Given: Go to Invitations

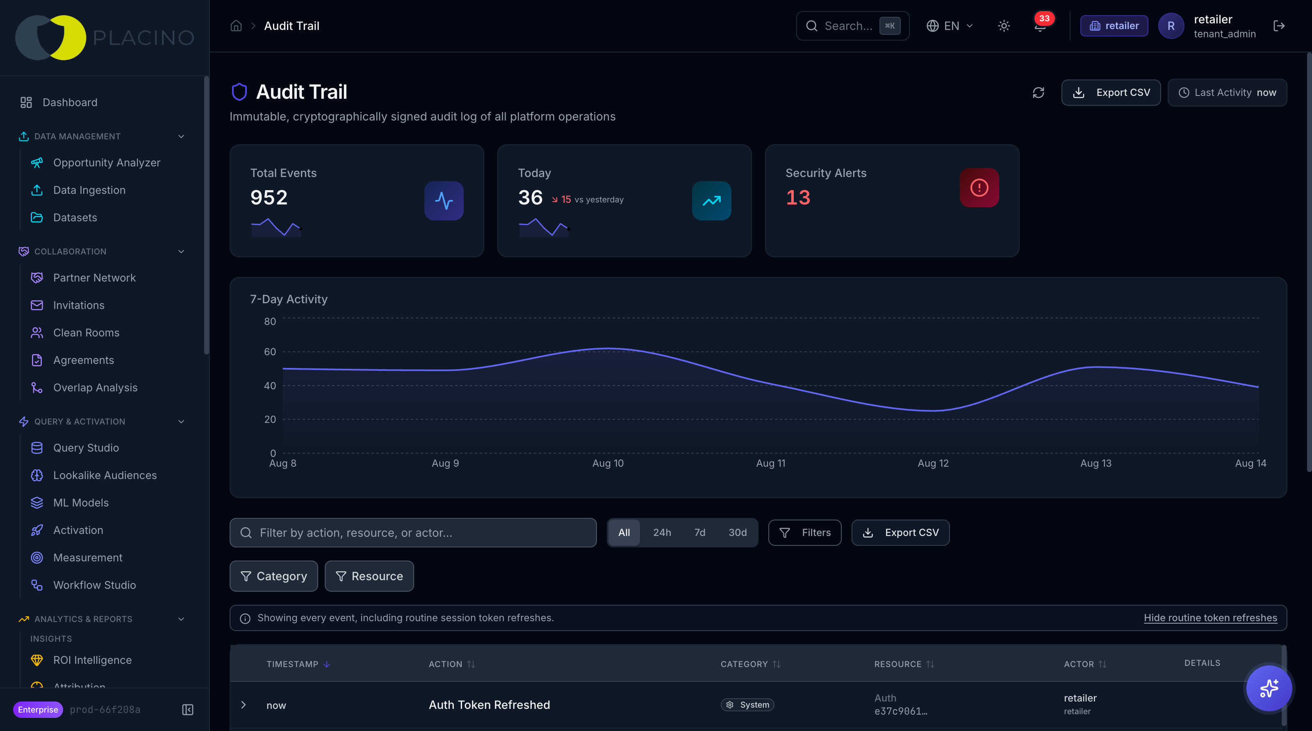Looking at the screenshot, I should [x=78, y=305].
